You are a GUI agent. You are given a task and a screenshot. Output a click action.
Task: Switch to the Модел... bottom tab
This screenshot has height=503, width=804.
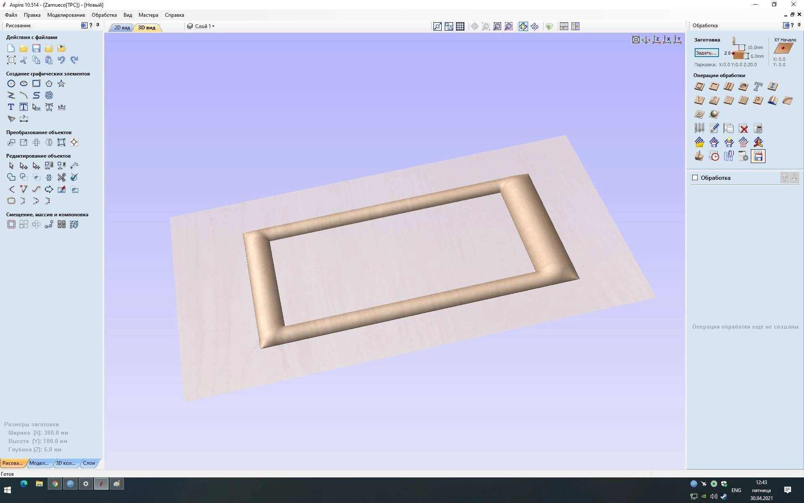pyautogui.click(x=39, y=463)
